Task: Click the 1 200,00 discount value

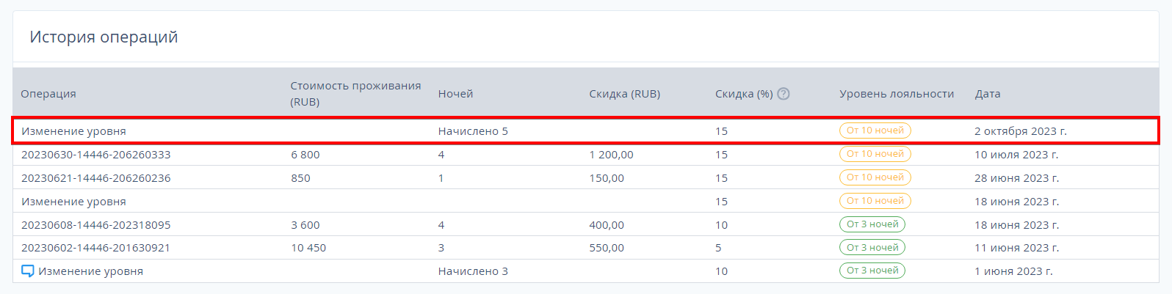Action: pyautogui.click(x=611, y=155)
